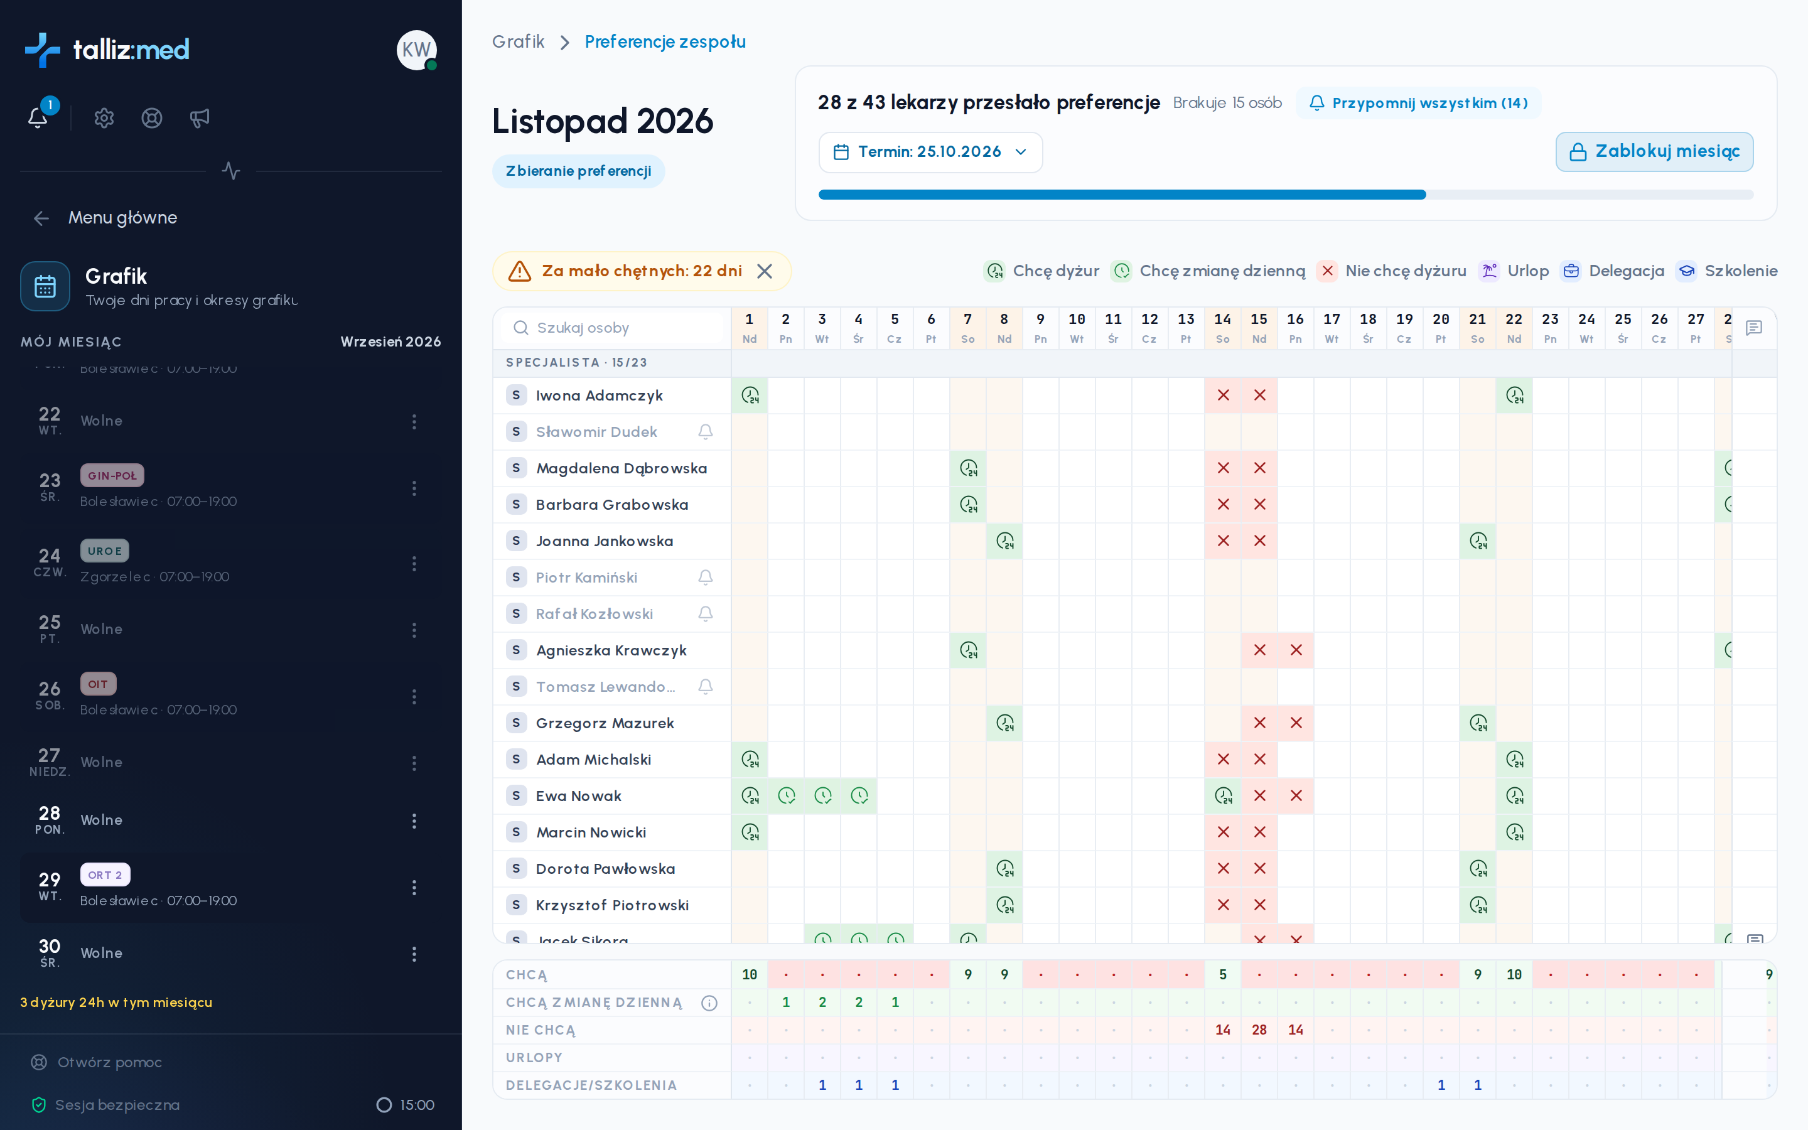This screenshot has width=1808, height=1130.
Task: Click the help lifebuoy icon in sidebar toolbar
Action: point(152,117)
